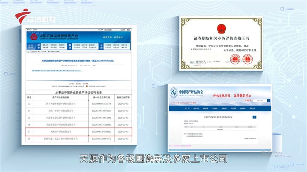
Task: Click the China Appraisal Society round logo
Action: tap(174, 93)
